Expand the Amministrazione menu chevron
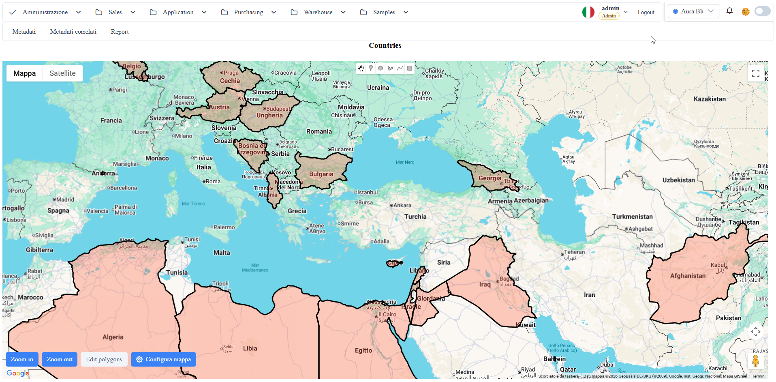This screenshot has width=776, height=382. [79, 12]
